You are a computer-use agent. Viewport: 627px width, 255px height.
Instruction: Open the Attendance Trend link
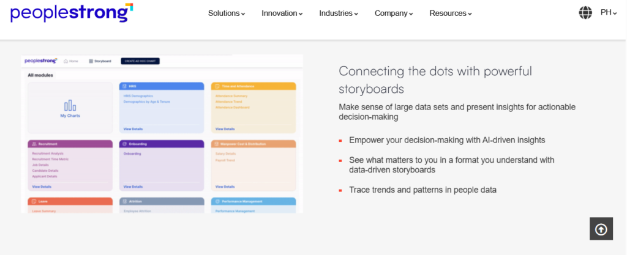228,102
